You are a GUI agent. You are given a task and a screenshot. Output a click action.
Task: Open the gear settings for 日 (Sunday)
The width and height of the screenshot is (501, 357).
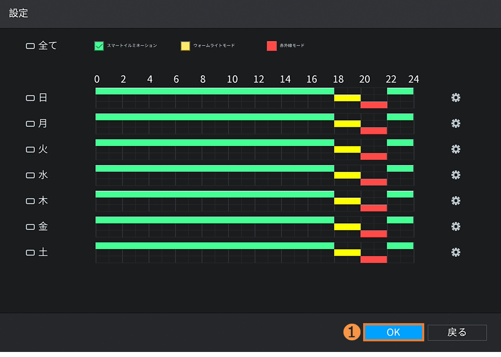pos(456,97)
